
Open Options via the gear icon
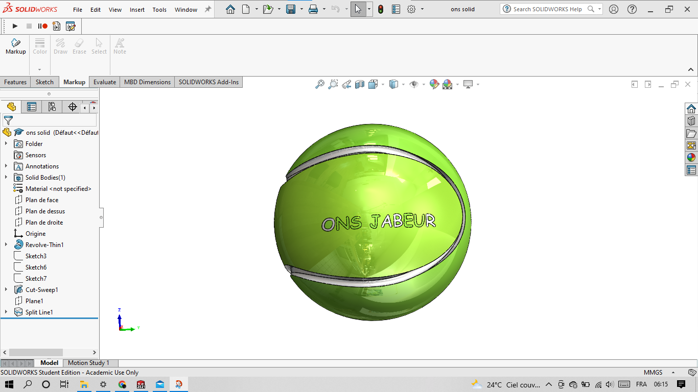(411, 9)
